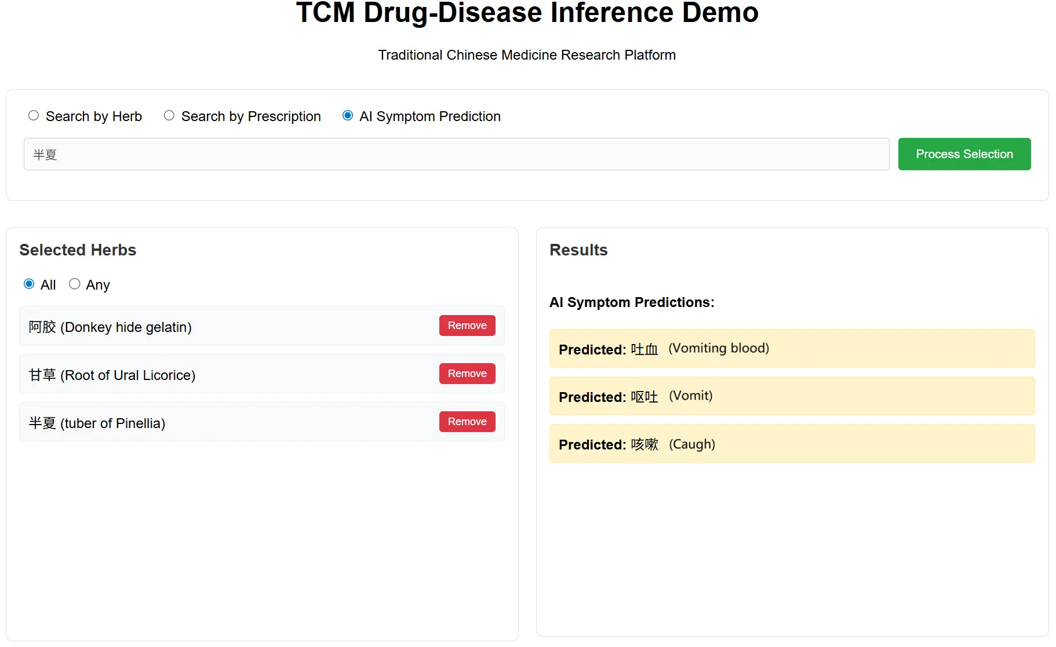Click the herb search input field
Viewport: 1056px width, 647px height.
point(456,154)
